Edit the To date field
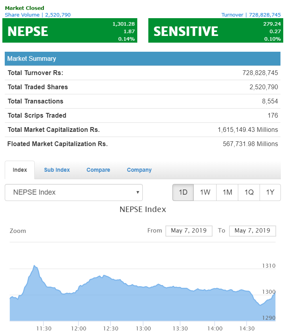 pyautogui.click(x=252, y=231)
